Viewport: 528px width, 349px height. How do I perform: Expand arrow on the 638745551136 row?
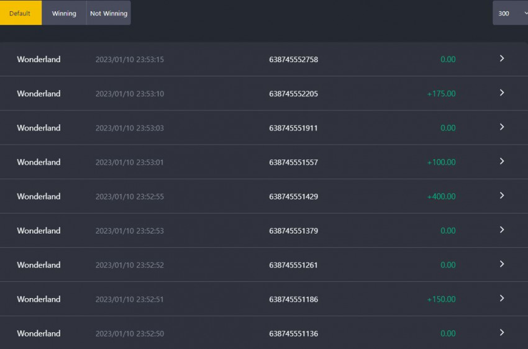502,333
